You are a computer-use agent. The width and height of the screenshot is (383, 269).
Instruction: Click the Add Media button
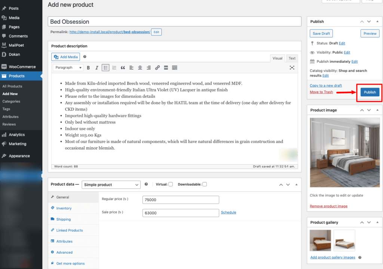[x=66, y=57]
